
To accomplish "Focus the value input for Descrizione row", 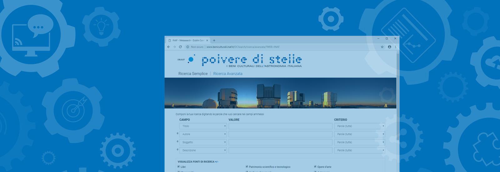I will [280, 150].
